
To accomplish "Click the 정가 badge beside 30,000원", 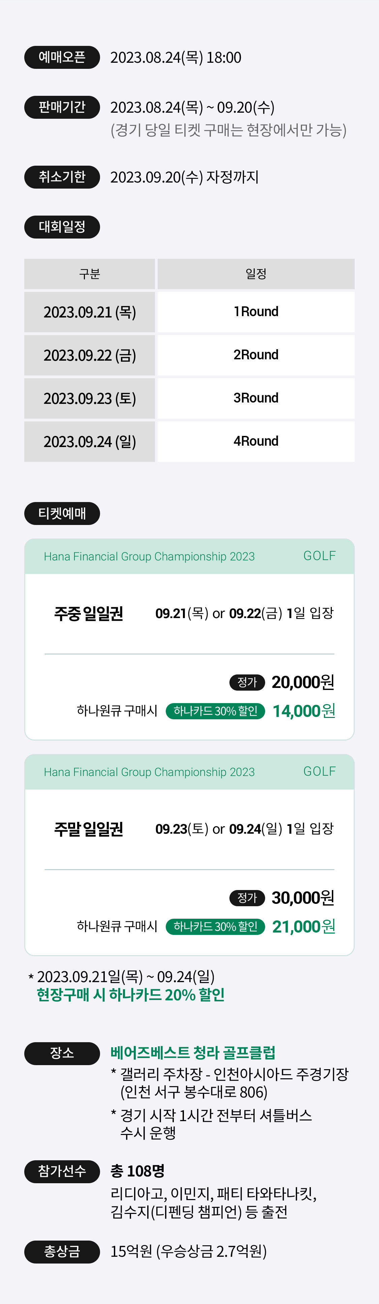I will [x=247, y=898].
